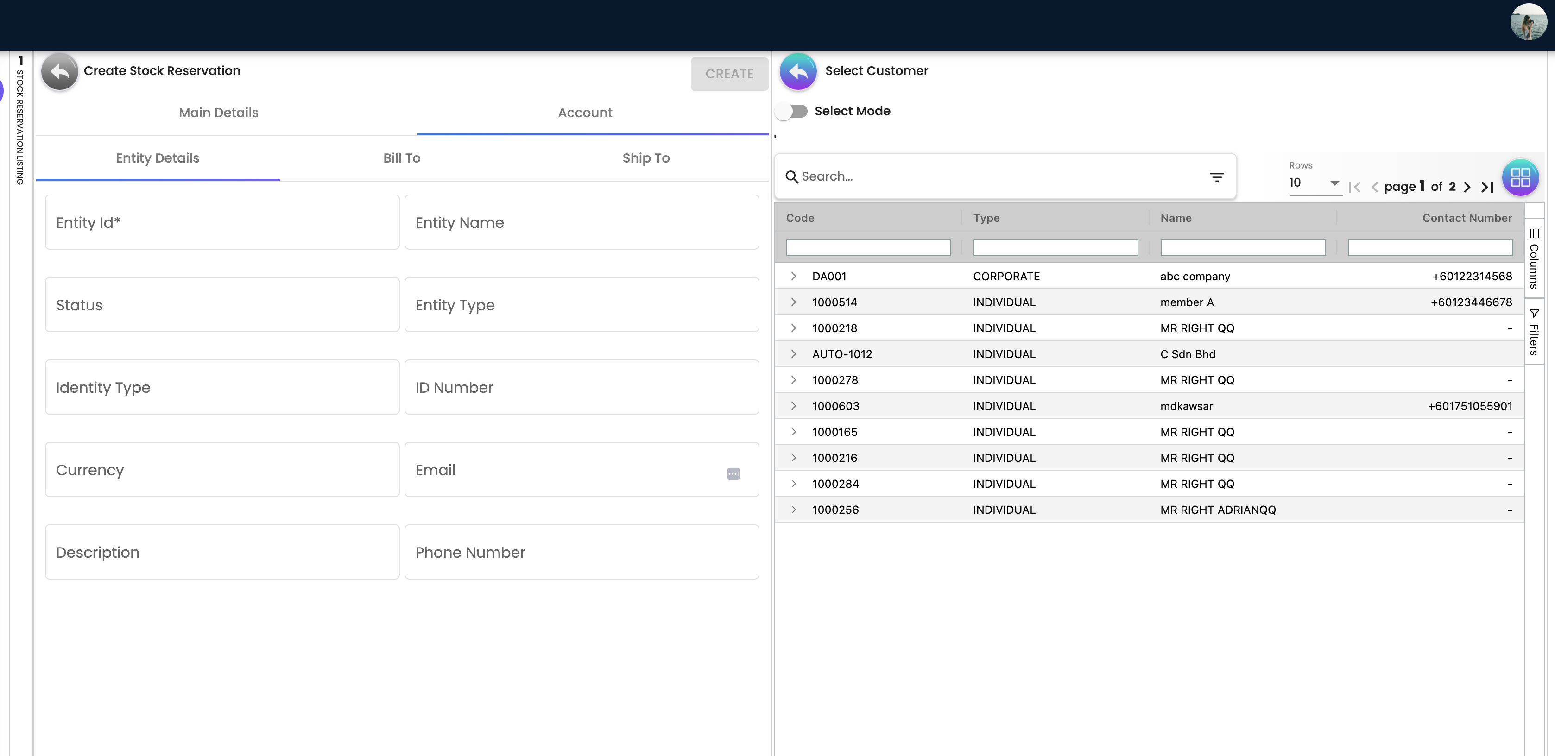Click contact number +60123446678
The height and width of the screenshot is (756, 1555).
[1471, 302]
